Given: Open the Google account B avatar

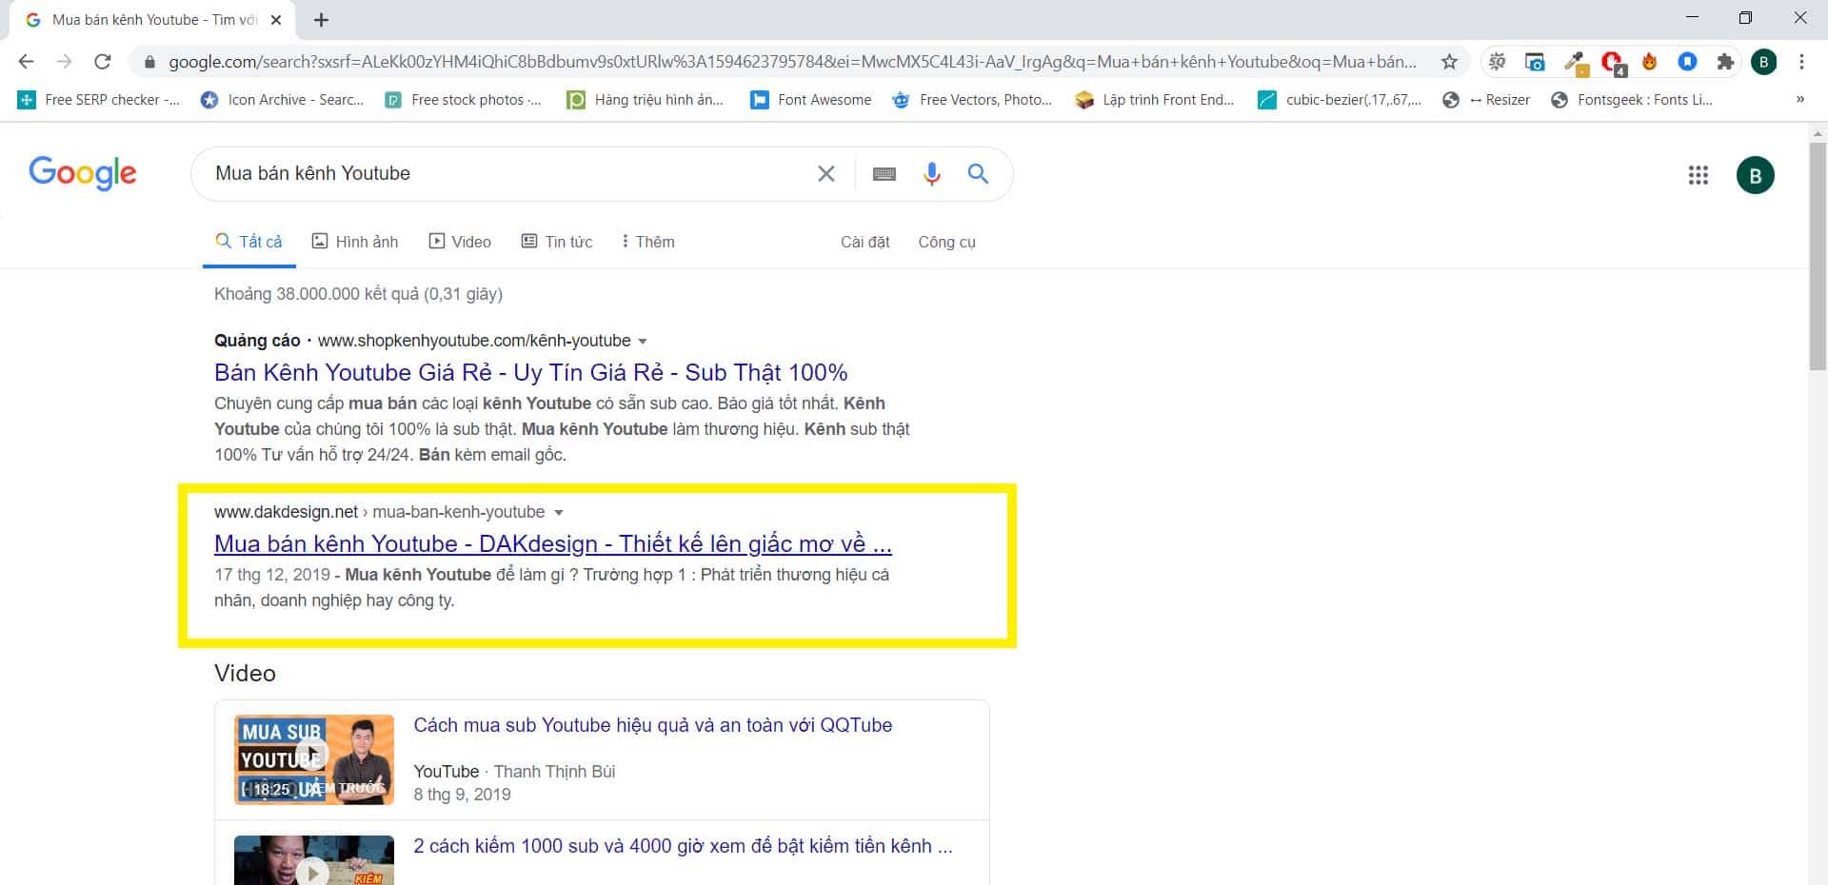Looking at the screenshot, I should (x=1756, y=175).
